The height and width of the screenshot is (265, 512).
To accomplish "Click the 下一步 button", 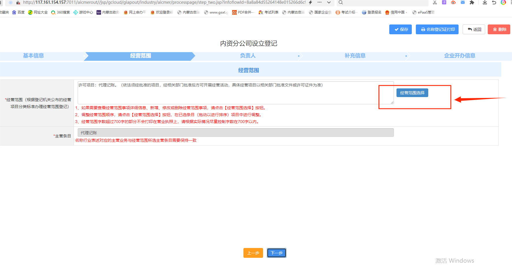I will tap(276, 253).
